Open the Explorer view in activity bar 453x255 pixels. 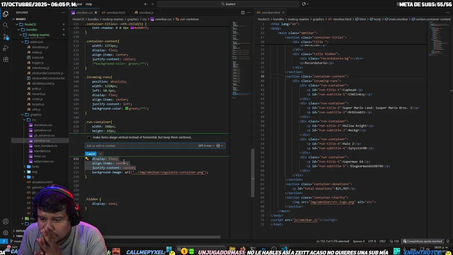click(6, 14)
